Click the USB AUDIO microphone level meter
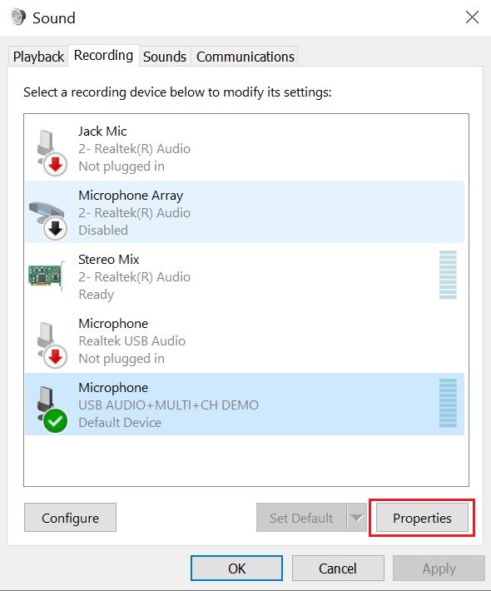491x591 pixels. pos(448,403)
